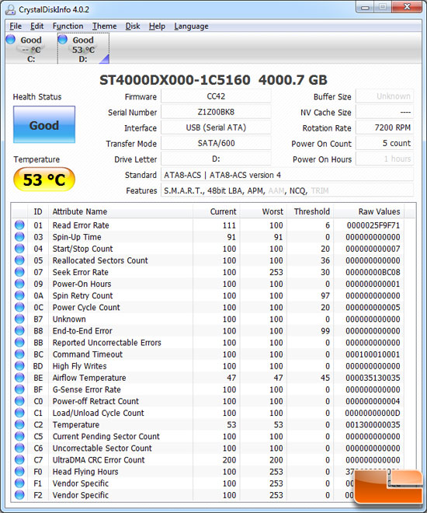Open the Language menu
This screenshot has height=513, width=427.
click(x=191, y=26)
